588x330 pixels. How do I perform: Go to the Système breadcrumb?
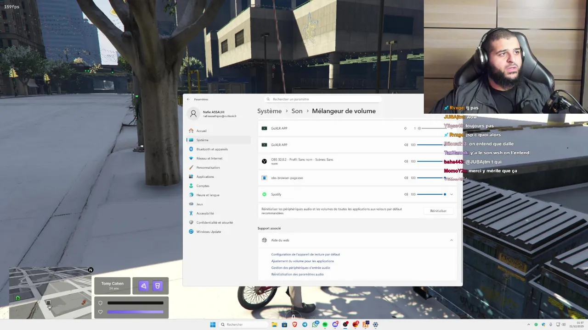(x=269, y=111)
